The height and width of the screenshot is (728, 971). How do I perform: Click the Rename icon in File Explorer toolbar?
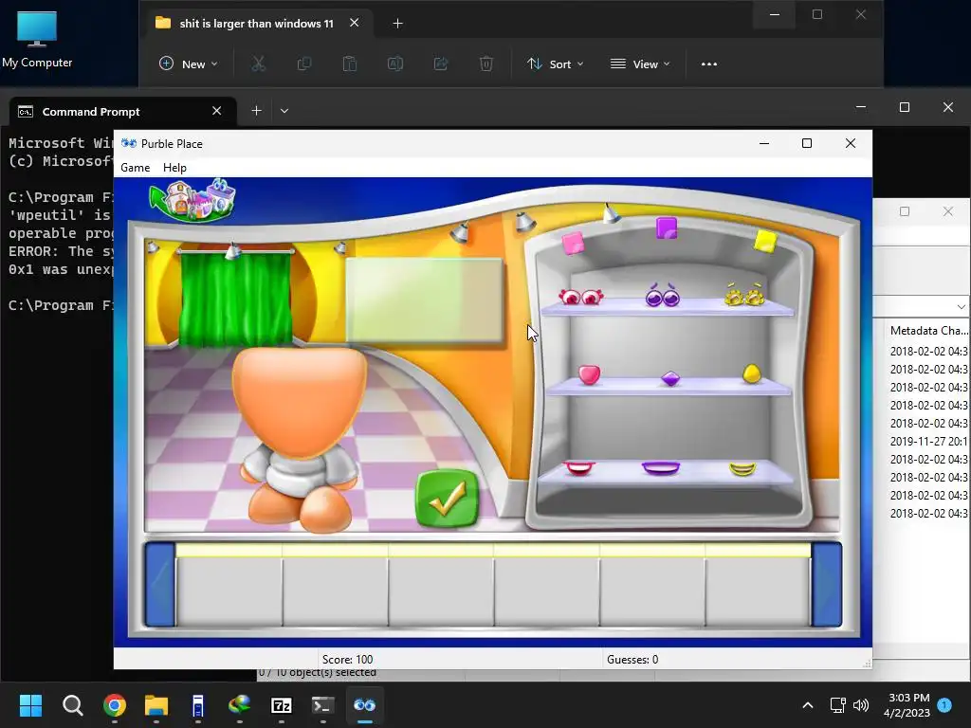point(395,64)
